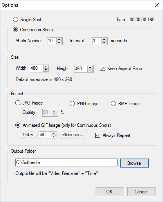
Task: Click the Output Folder path field
Action: click(66, 162)
